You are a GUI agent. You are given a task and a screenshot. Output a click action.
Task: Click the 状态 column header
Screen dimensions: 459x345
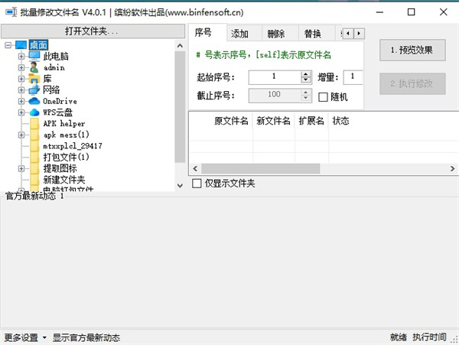tap(340, 121)
